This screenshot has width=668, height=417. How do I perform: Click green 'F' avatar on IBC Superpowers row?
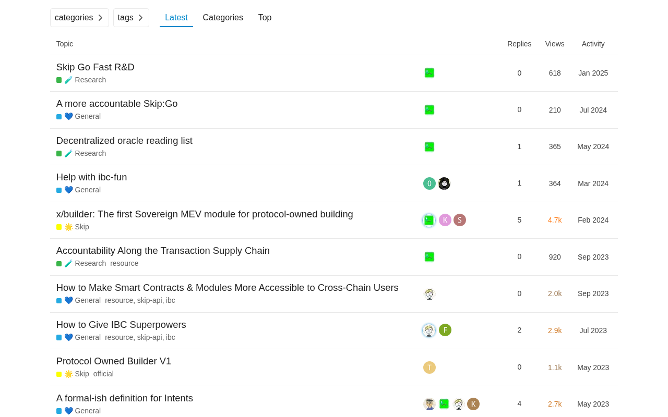click(445, 330)
